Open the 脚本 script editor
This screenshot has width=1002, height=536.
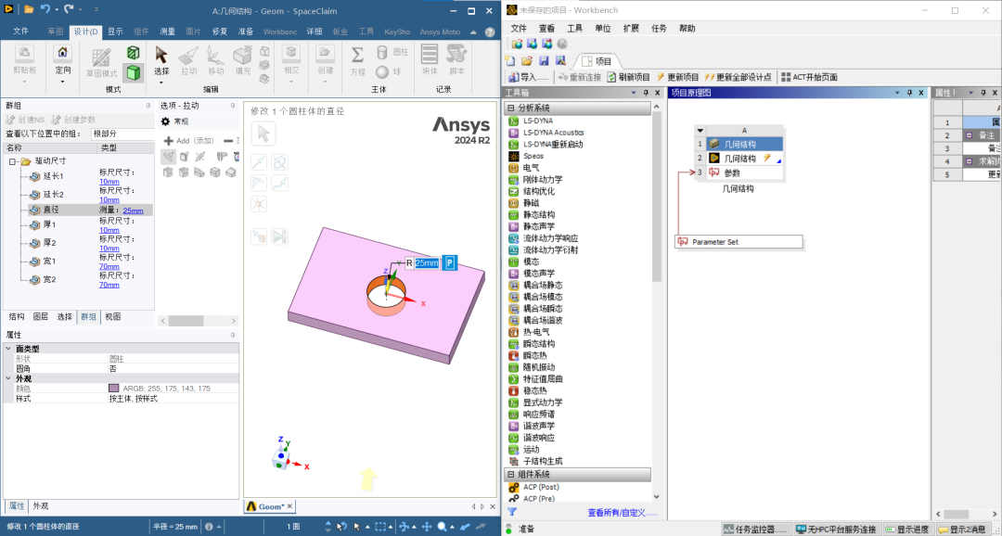[x=456, y=60]
